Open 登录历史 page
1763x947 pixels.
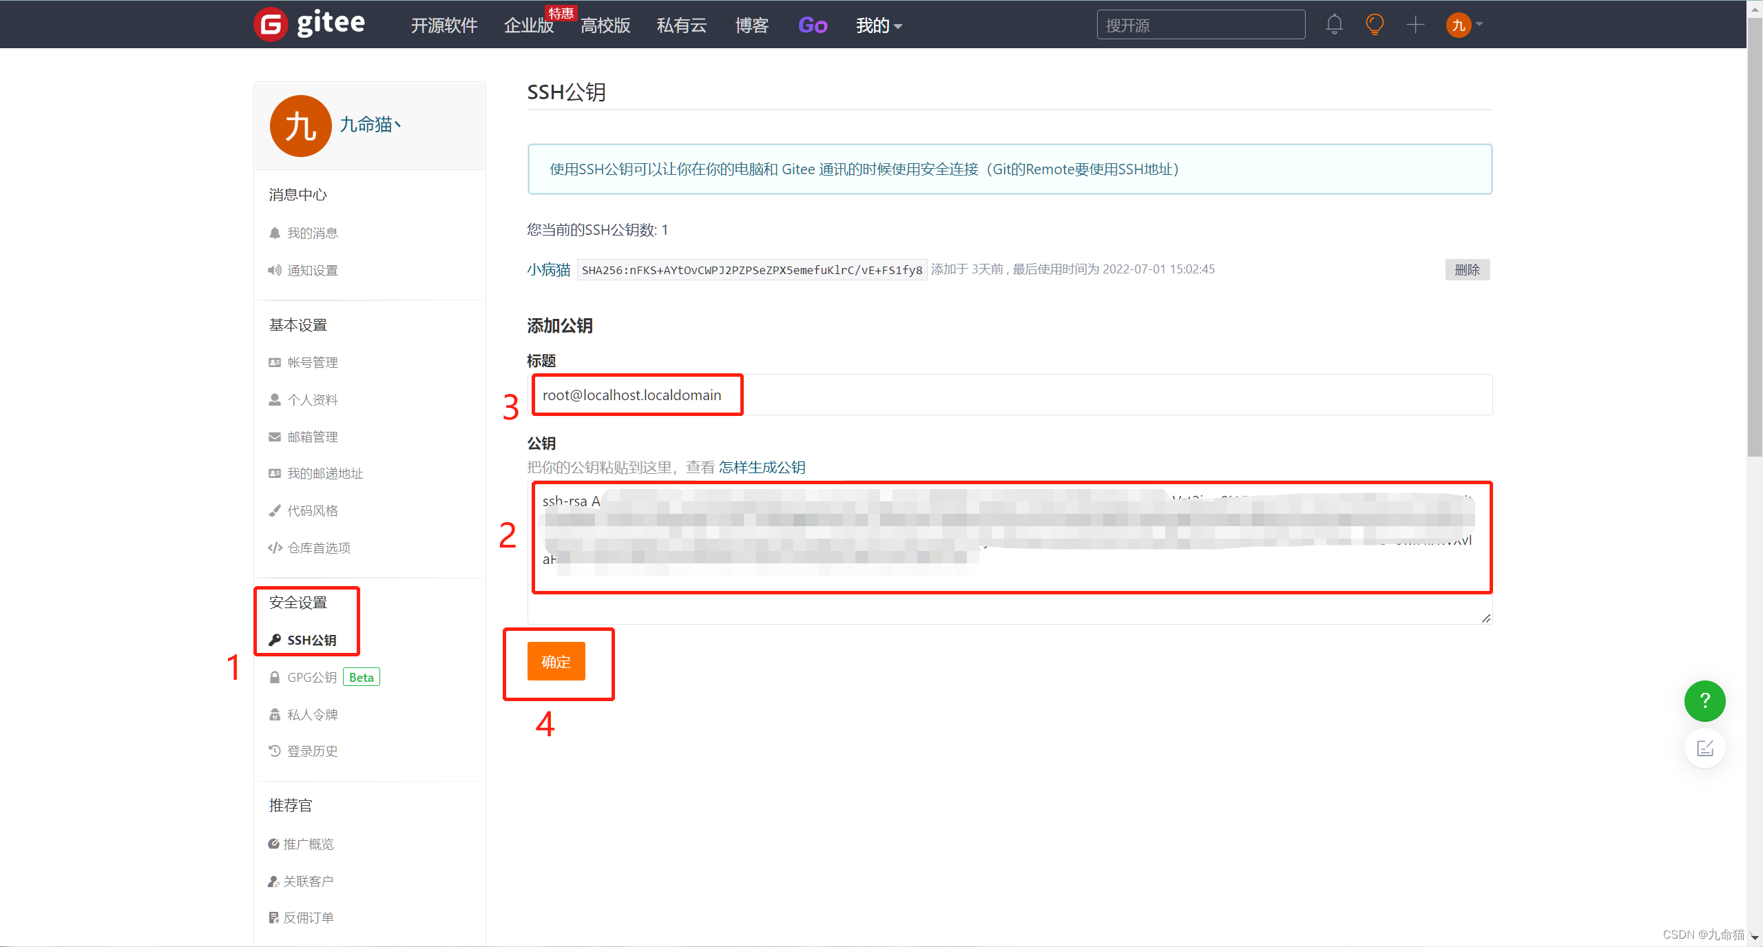pos(313,751)
